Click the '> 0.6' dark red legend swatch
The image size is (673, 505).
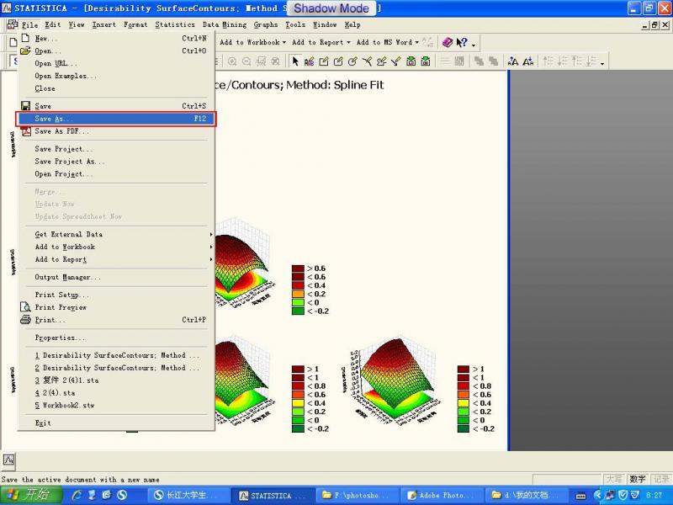[298, 268]
